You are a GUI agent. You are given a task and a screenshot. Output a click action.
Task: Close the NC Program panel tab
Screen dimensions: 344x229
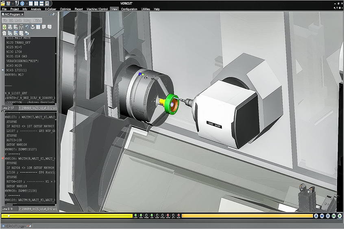22,14
